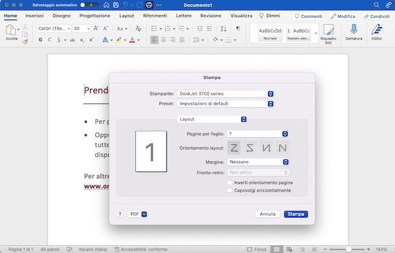The height and width of the screenshot is (253, 395).
Task: Click the Incolla paste icon
Action: 11,30
